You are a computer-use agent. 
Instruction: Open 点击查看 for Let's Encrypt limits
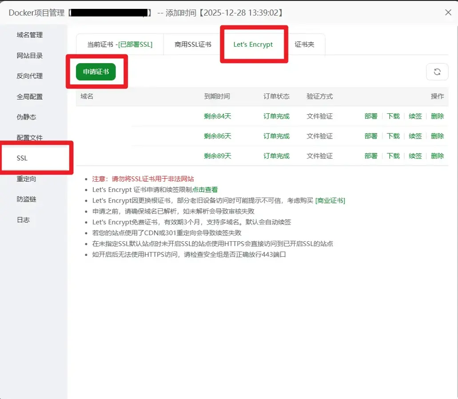(x=204, y=190)
